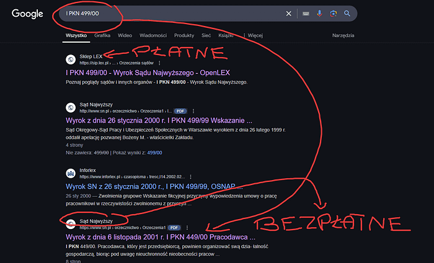The image size is (434, 263).
Task: Click the favicon of the I PKN 499/99 Sąd Najwyższy result
Action: coord(71,108)
